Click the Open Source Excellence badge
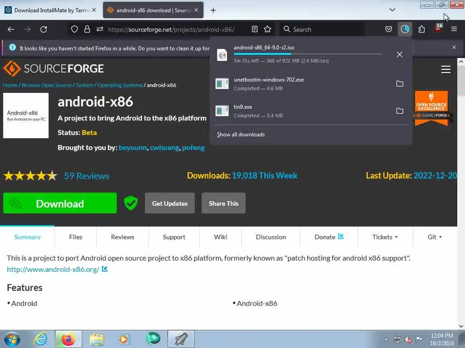465x348 pixels. 432,108
